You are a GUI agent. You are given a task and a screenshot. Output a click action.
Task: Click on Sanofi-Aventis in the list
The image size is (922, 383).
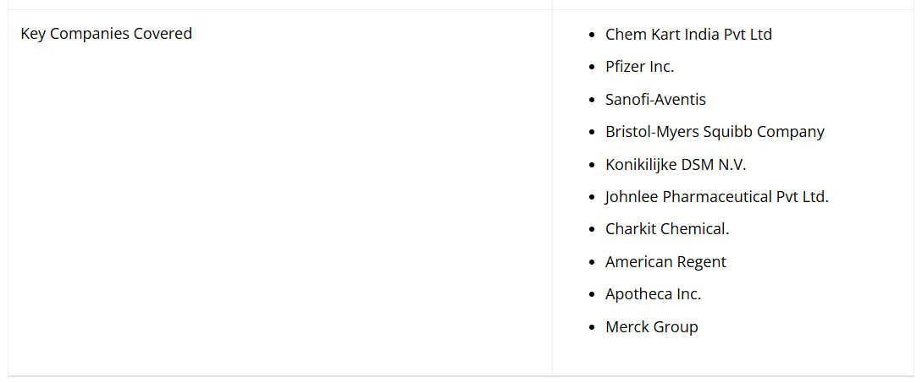coord(655,100)
